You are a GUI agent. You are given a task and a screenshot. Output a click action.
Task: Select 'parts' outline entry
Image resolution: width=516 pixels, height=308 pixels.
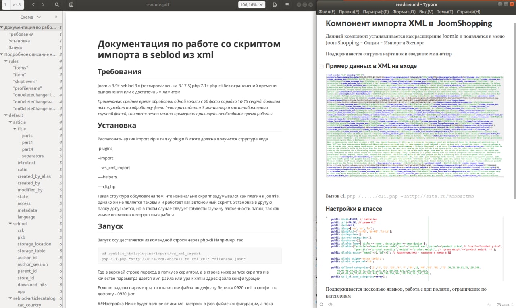[27, 136]
